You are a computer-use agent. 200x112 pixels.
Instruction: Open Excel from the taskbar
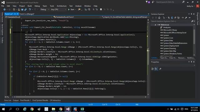pos(82,109)
